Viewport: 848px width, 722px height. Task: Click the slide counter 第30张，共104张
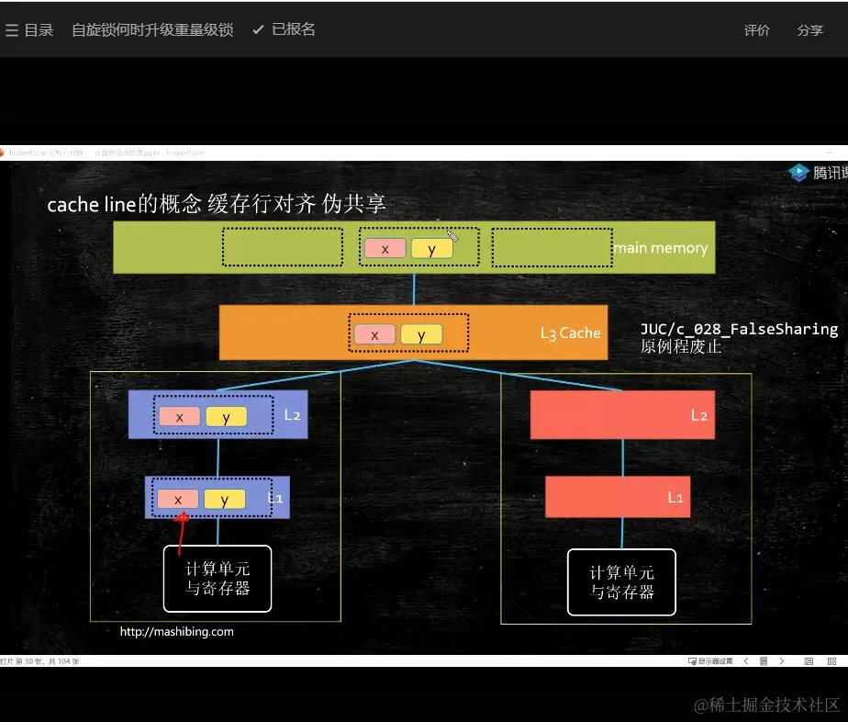[x=39, y=661]
